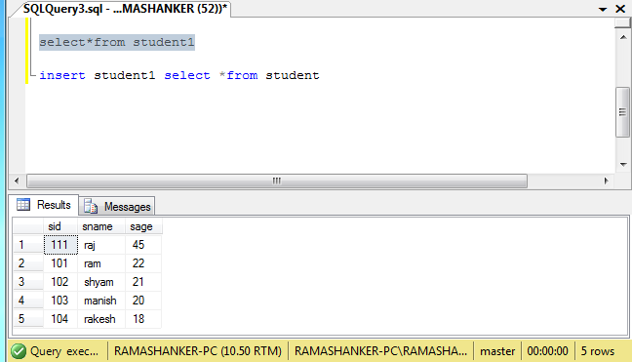
Task: Select row header 1 in results
Action: tap(28, 245)
